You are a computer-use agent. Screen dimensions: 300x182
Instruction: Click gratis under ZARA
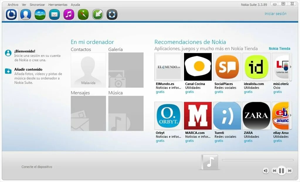[248, 141]
